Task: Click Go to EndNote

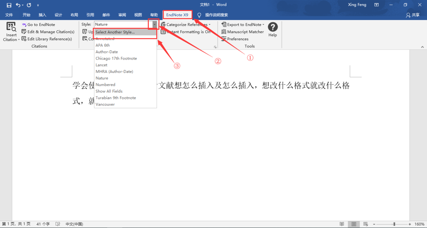Action: click(39, 24)
